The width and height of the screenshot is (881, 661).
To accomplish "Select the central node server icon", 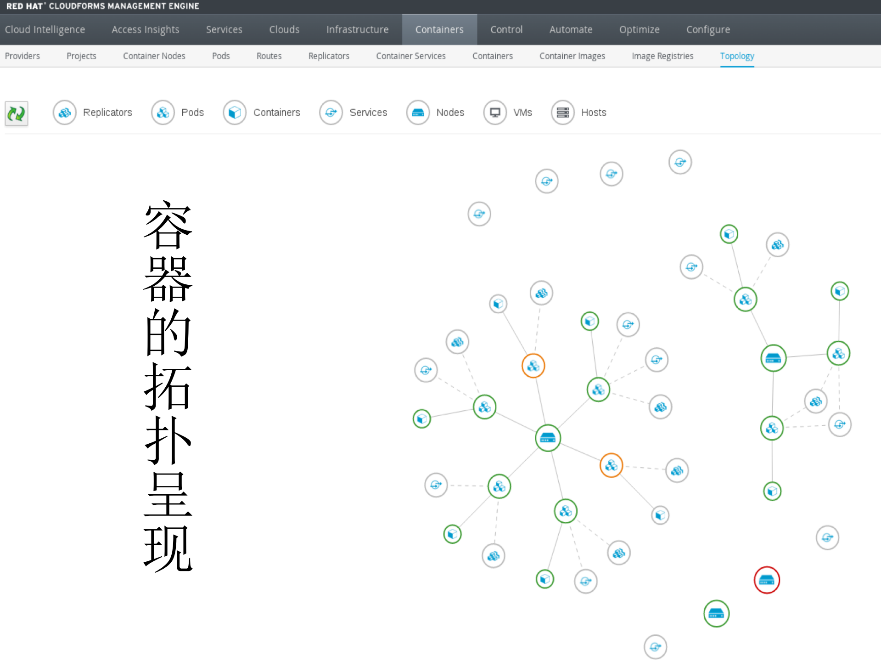I will coord(547,438).
